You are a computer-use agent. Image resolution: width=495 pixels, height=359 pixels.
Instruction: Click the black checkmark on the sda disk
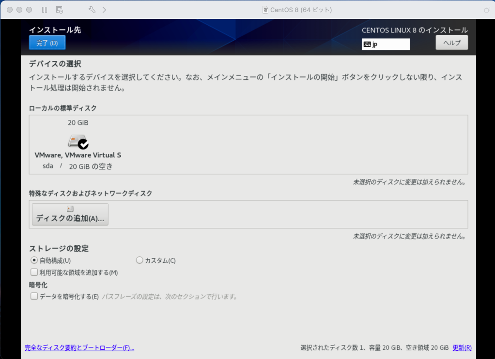83,144
